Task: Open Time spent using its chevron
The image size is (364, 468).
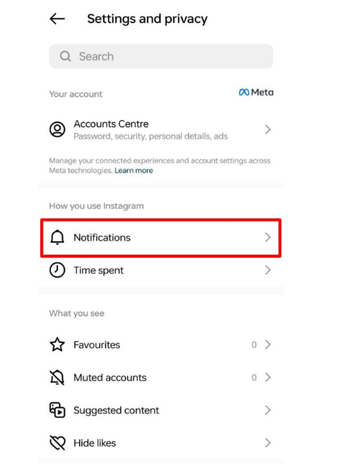Action: pos(268,270)
